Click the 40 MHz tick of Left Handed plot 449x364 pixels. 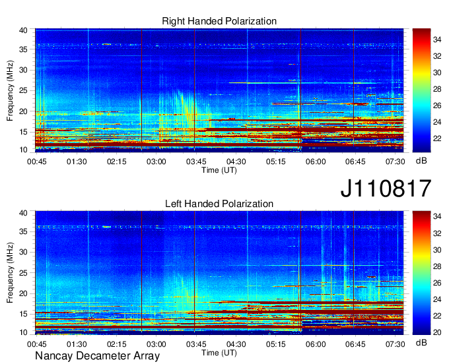(x=23, y=213)
